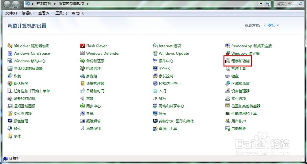Open the 日期和时间 link

95,91
